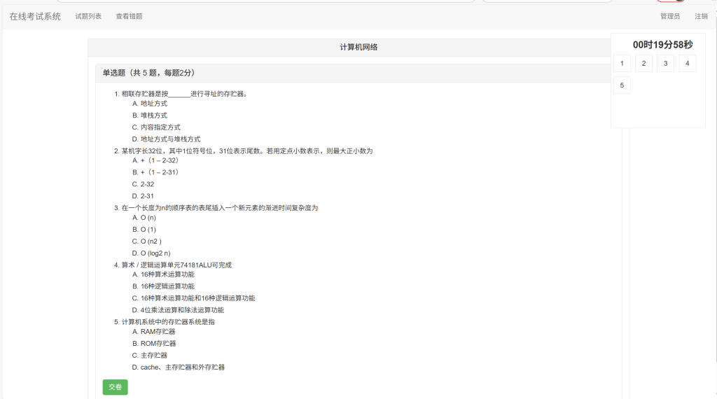Click question 5 text 计算机系统中的存贮器系统是指
717x399 pixels.
[168, 322]
